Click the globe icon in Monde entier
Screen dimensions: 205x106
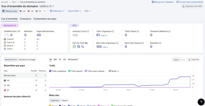tap(3, 11)
